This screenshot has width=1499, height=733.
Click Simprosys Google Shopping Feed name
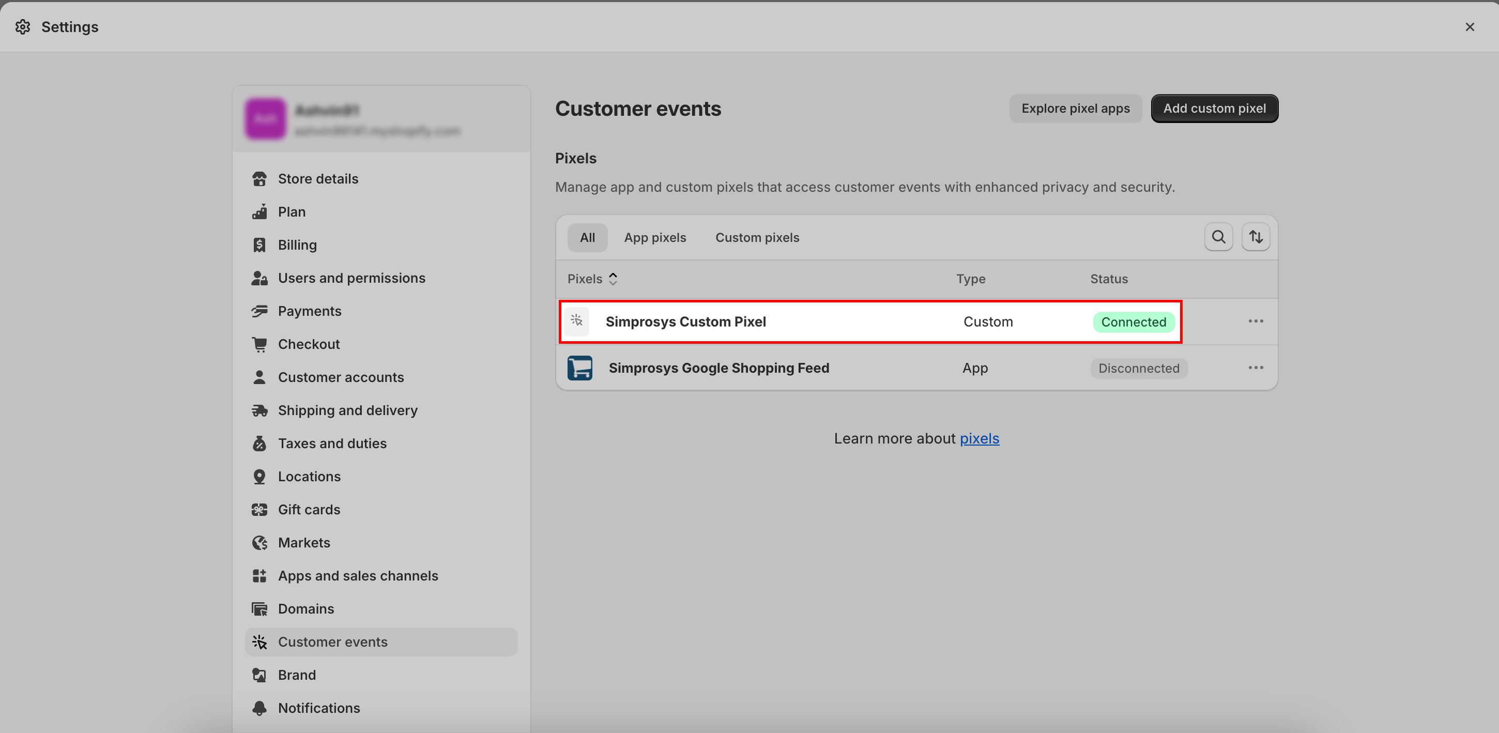(x=718, y=368)
